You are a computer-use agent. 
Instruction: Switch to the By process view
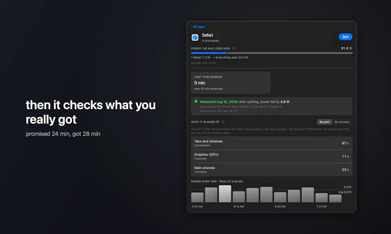pyautogui.click(x=342, y=122)
